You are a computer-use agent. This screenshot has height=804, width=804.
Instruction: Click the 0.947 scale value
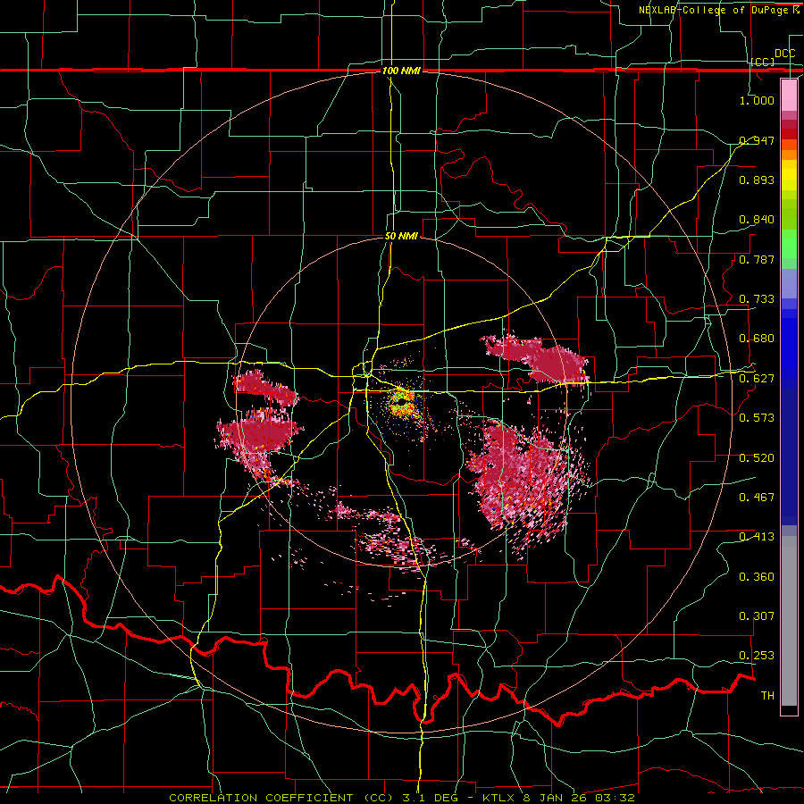[757, 140]
